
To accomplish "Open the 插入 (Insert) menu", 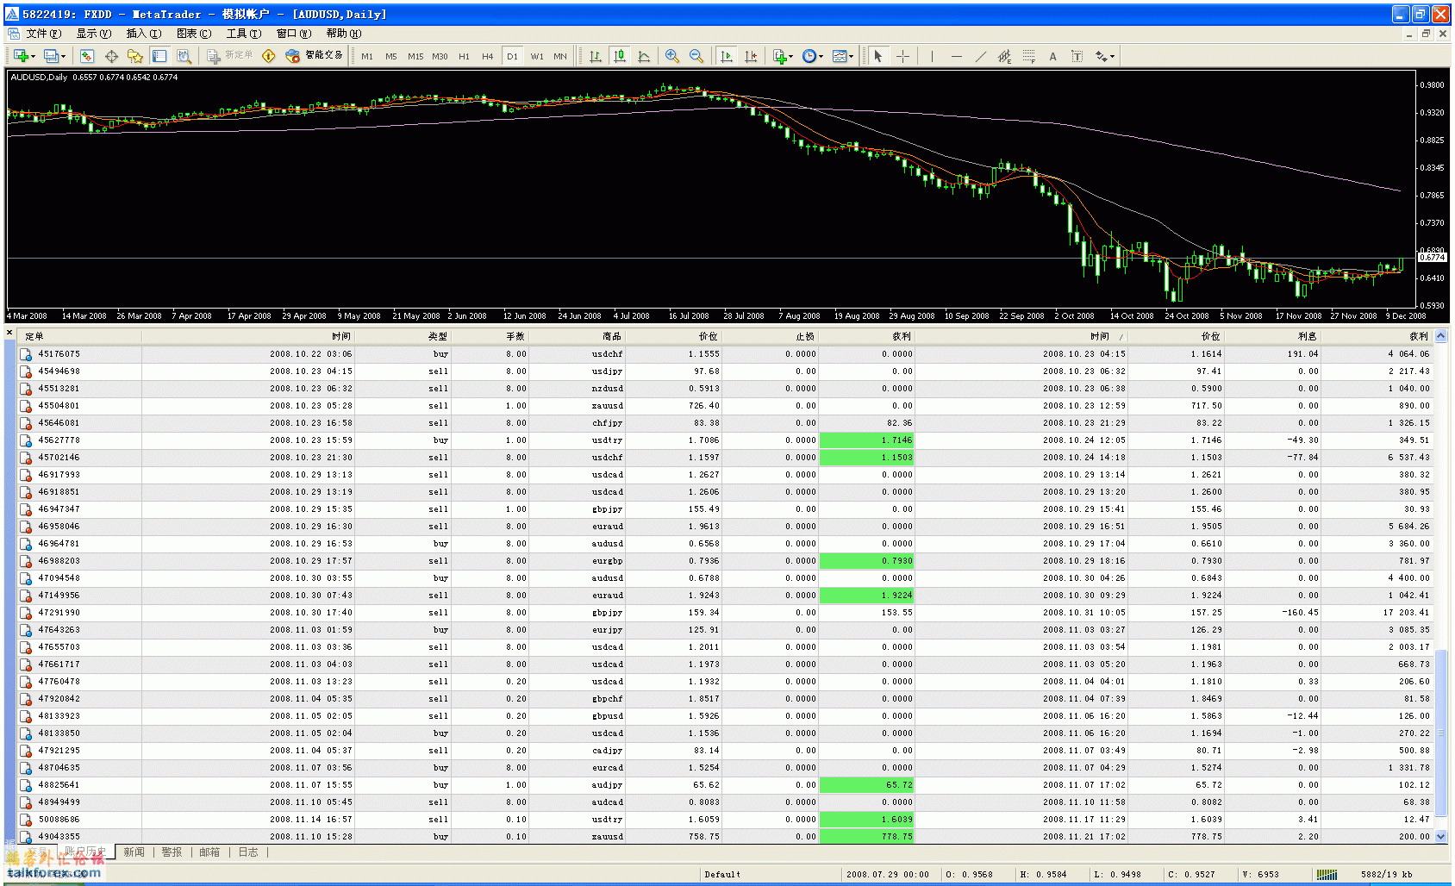I will click(144, 34).
